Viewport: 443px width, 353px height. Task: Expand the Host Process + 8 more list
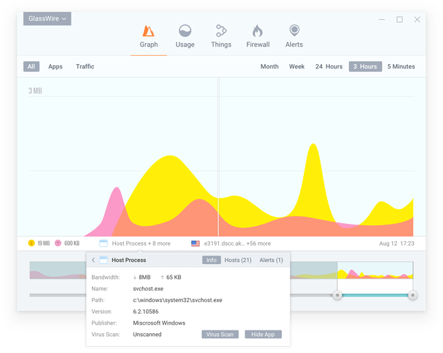pos(141,244)
